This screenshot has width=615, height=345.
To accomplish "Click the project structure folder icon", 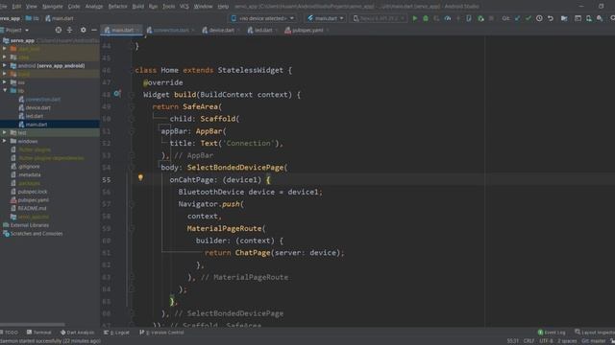I will click(564, 18).
